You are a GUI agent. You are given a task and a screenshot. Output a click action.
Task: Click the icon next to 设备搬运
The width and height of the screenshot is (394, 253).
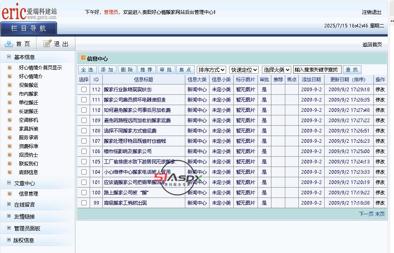10,85
